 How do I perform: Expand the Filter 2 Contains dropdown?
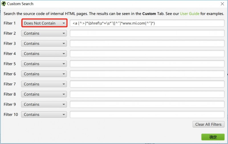(44, 33)
